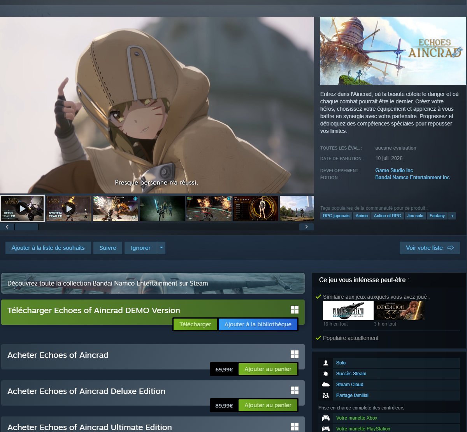Open the outdoor tower screenshot thumbnail

(297, 208)
